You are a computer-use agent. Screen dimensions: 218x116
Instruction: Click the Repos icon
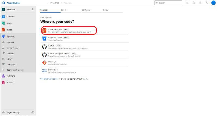coord(3,30)
